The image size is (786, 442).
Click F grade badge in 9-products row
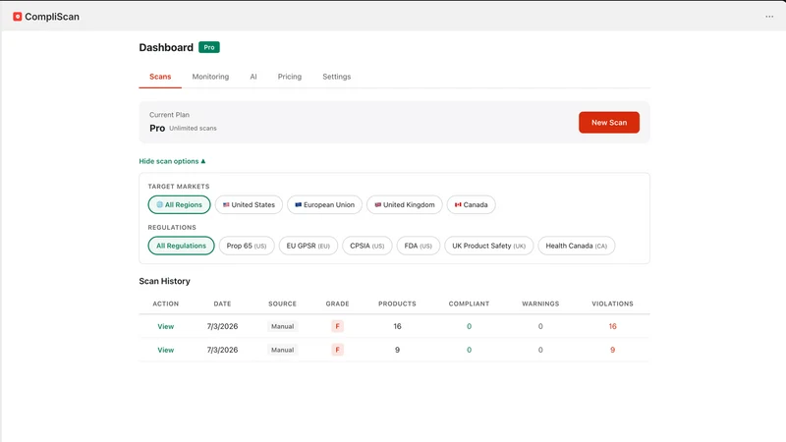click(337, 350)
